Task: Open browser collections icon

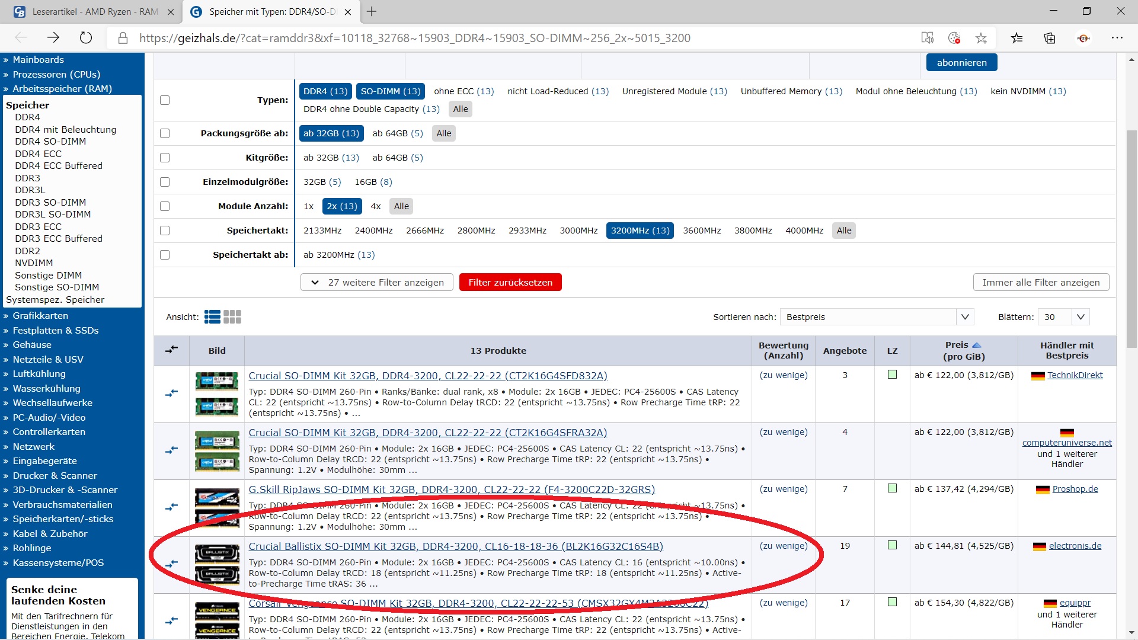Action: (x=1050, y=38)
